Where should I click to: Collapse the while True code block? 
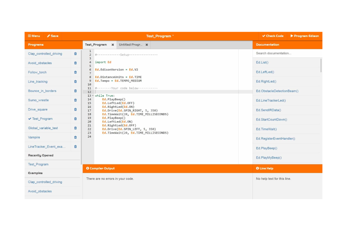tap(93, 95)
